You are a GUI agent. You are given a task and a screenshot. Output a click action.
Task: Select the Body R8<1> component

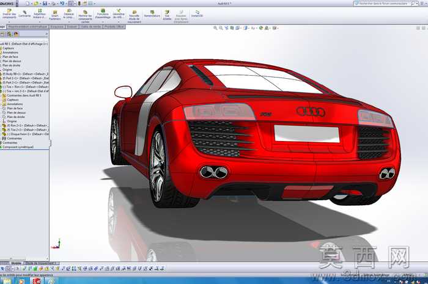click(26, 74)
